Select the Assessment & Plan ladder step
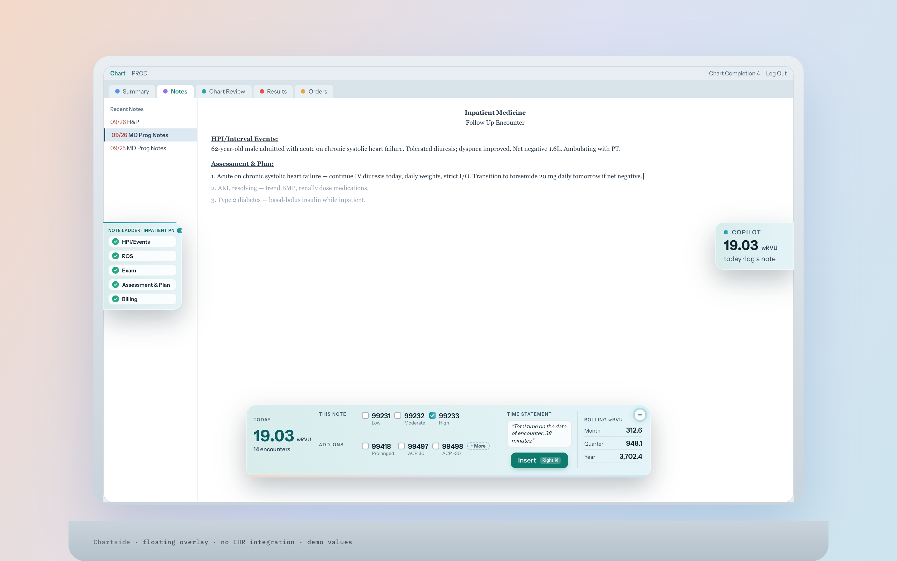 (x=142, y=285)
